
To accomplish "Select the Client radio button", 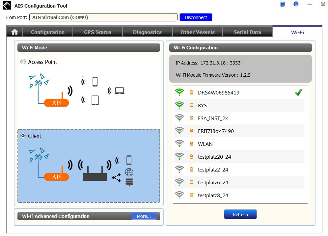I will tap(23, 136).
